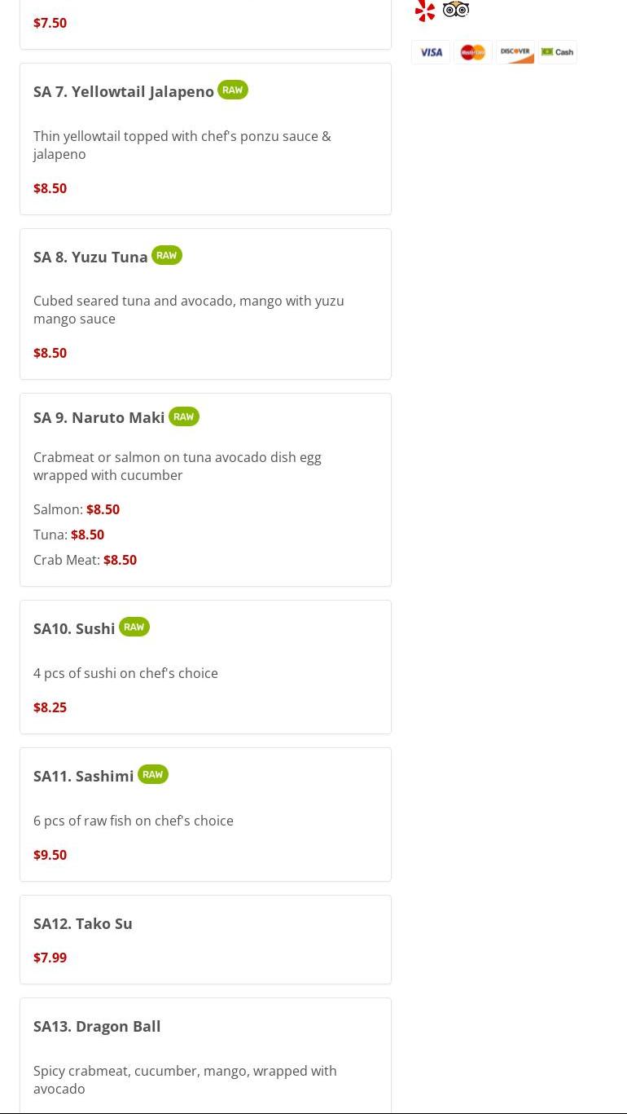
Task: Open the TripAdvisor owl icon
Action: 456,10
